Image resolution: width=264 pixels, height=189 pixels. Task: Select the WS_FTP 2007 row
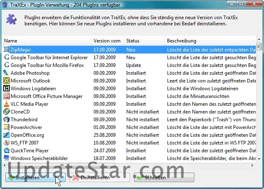129,143
